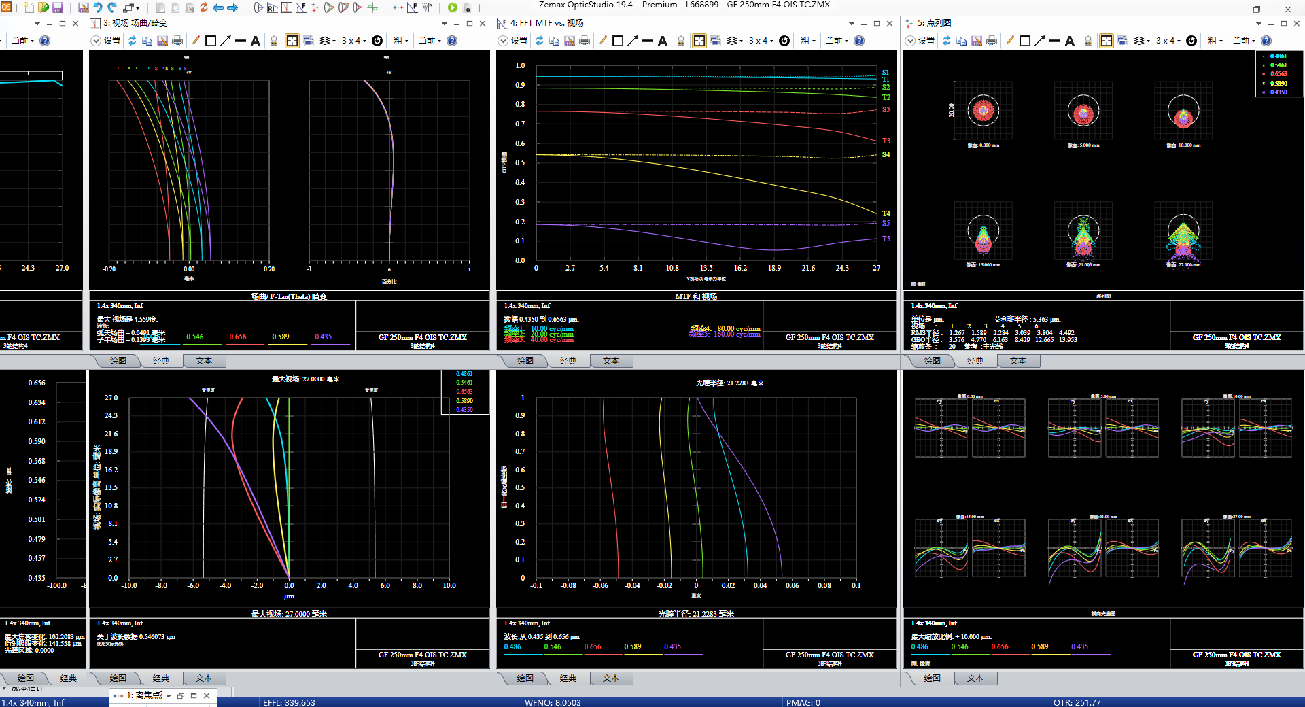Open the lens cross-section layout icon
This screenshot has width=1305, height=707.
point(258,7)
